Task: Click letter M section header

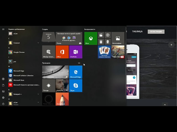Action: pyautogui.click(x=9, y=66)
